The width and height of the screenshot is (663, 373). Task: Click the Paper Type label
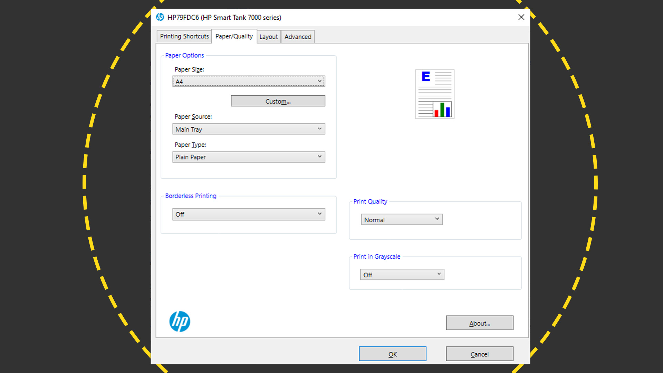click(x=190, y=145)
